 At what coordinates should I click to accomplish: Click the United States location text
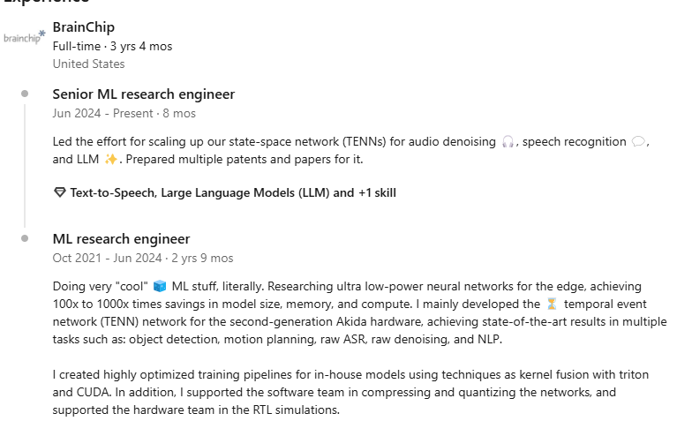88,64
